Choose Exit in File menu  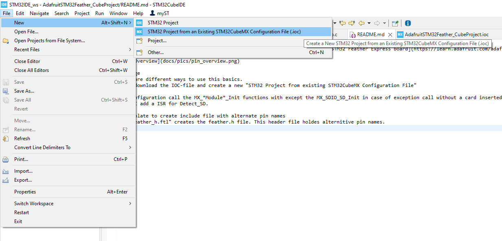(x=68, y=221)
